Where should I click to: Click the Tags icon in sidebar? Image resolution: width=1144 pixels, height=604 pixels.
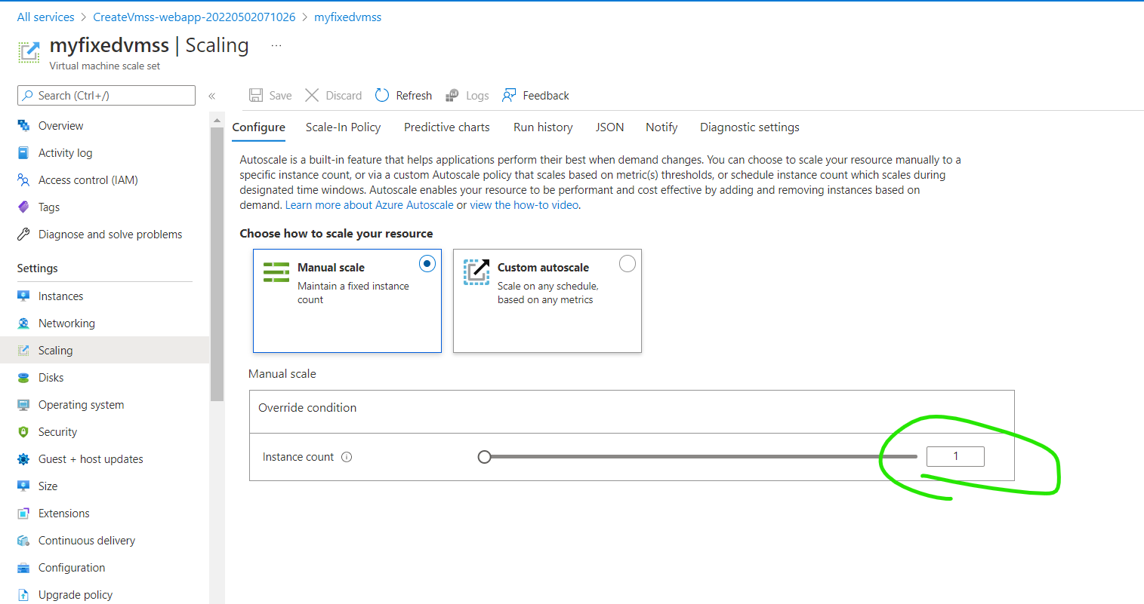23,207
